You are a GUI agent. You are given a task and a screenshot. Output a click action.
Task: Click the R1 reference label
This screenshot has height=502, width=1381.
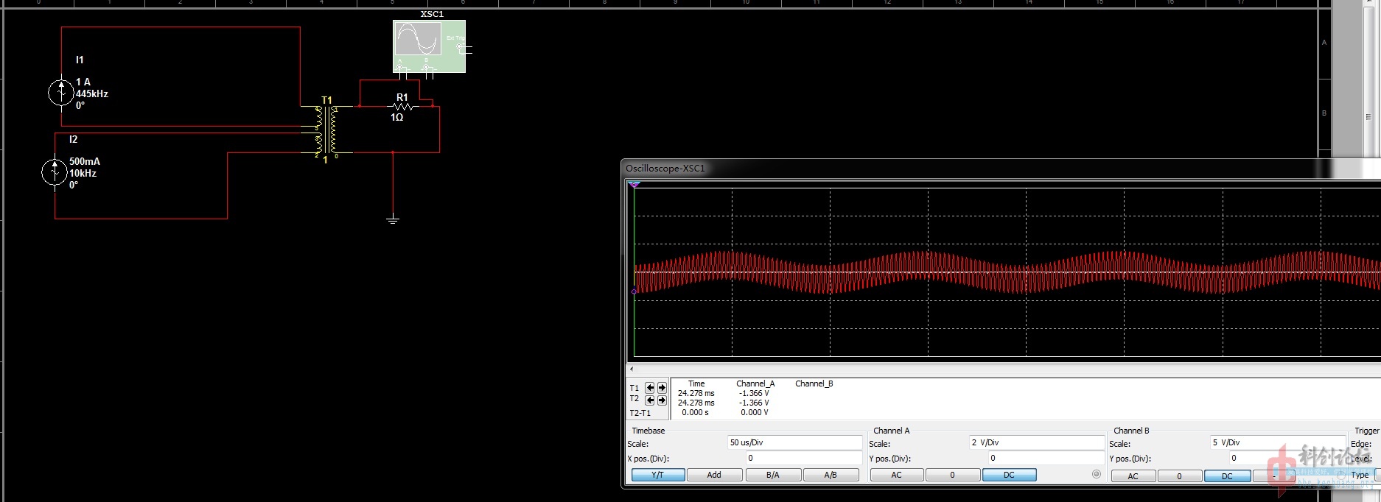pyautogui.click(x=402, y=97)
